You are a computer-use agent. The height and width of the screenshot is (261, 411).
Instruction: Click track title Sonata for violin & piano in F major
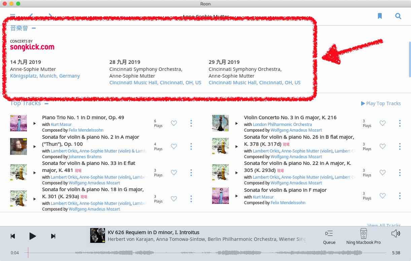click(x=285, y=190)
